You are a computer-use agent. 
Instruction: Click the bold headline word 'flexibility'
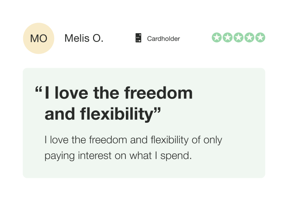point(117,115)
